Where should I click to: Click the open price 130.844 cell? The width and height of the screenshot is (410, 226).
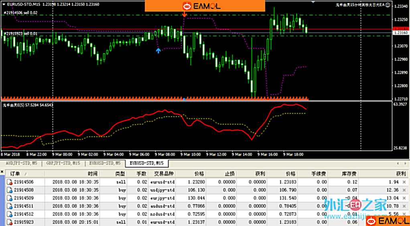tap(197, 198)
